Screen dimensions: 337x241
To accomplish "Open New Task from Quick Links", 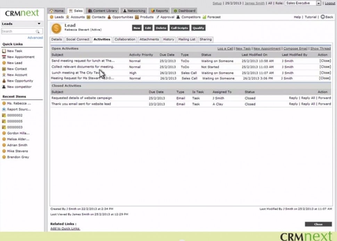I will coord(15,51).
